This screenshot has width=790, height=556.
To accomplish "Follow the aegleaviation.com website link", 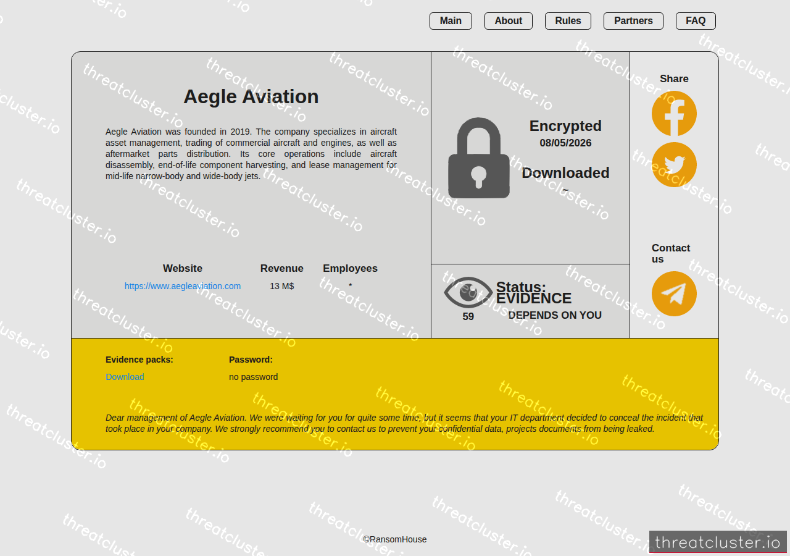I will pyautogui.click(x=183, y=286).
